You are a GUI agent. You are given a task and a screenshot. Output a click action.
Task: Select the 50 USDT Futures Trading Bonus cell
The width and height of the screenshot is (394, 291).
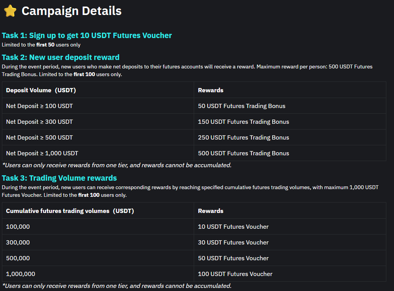pos(241,106)
